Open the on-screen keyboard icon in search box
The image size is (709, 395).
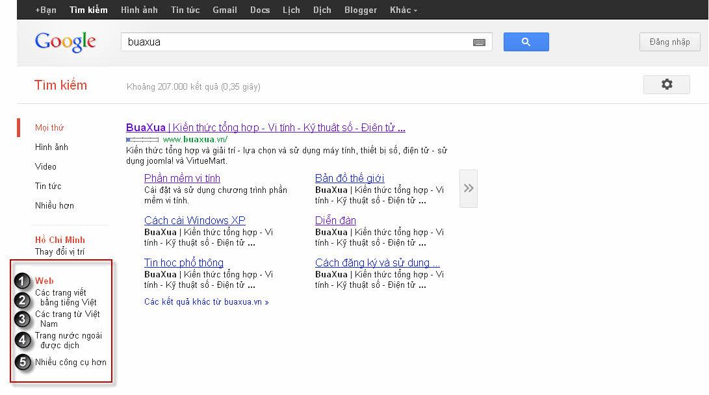click(480, 42)
